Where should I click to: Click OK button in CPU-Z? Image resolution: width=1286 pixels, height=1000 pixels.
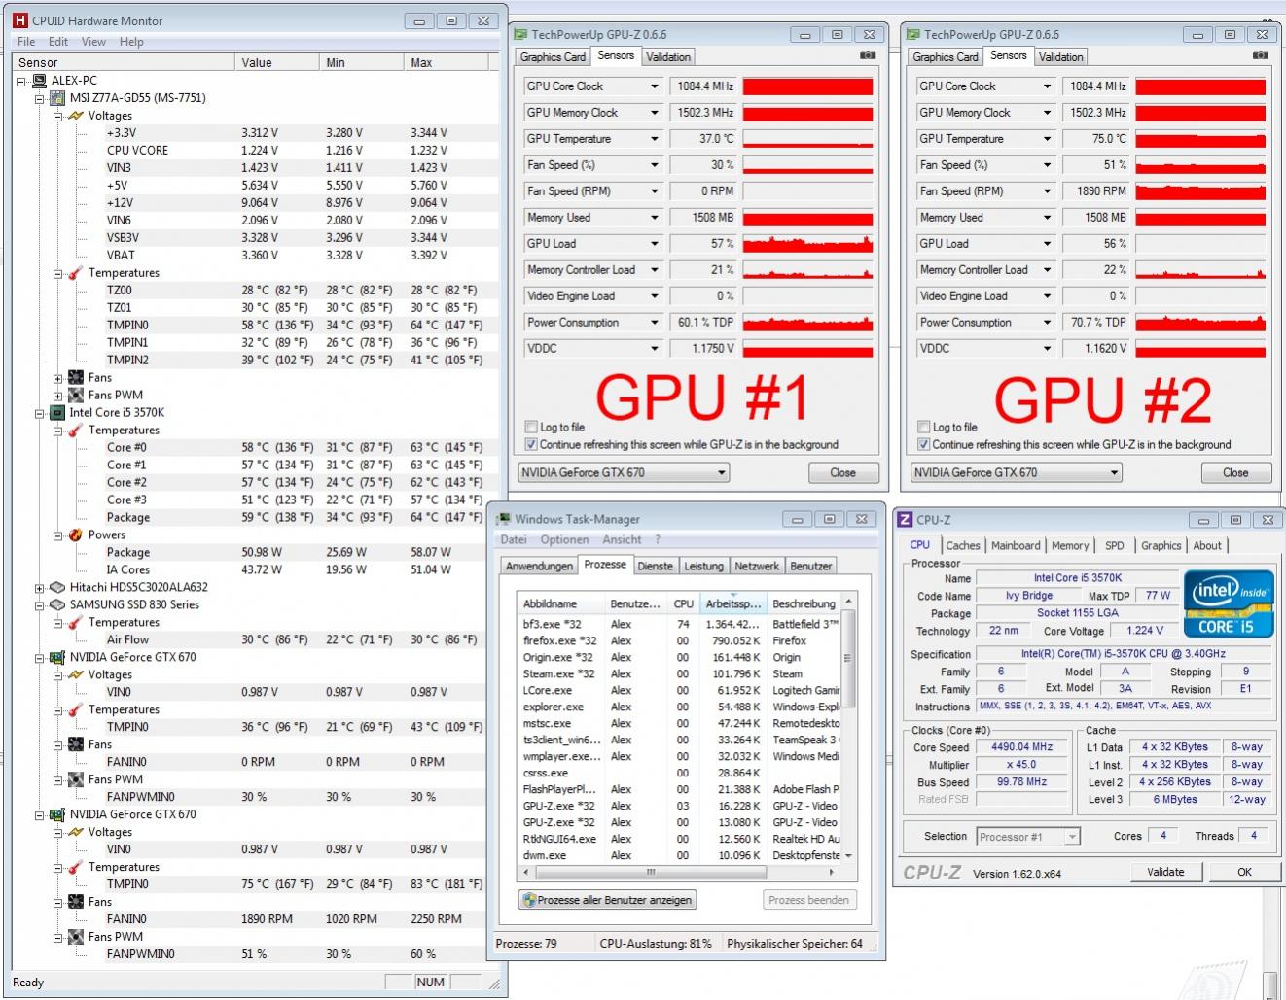click(x=1244, y=872)
